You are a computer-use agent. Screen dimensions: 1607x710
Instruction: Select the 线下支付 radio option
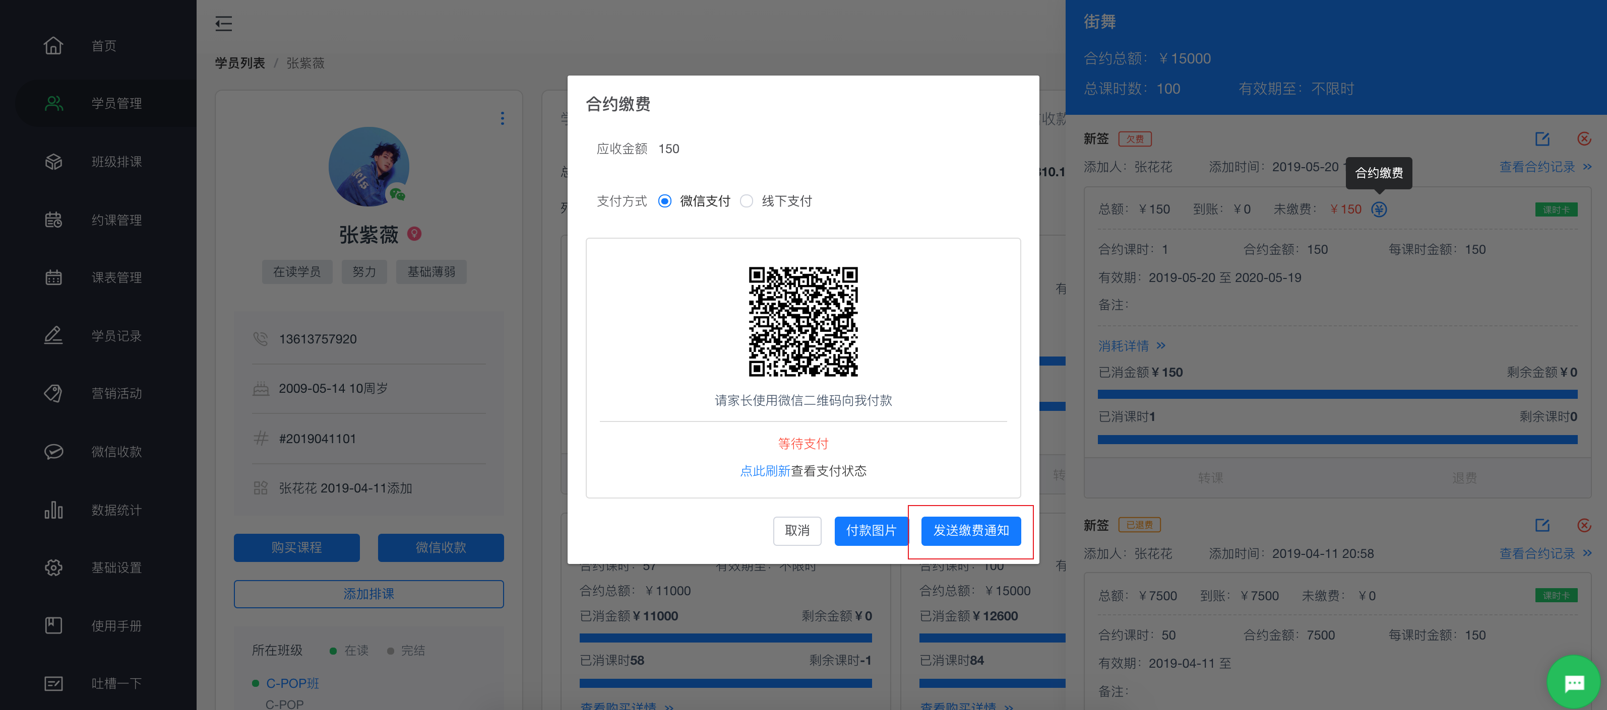[x=746, y=201]
